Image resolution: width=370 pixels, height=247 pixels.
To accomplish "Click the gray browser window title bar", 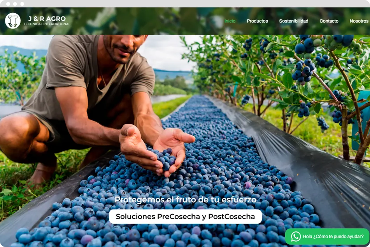I will pyautogui.click(x=185, y=4).
